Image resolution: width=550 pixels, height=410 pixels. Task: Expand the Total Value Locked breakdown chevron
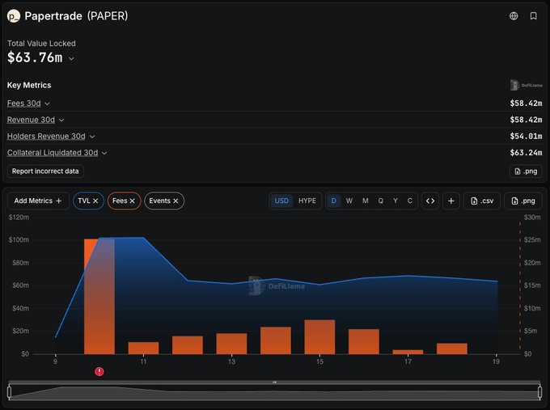tap(71, 58)
